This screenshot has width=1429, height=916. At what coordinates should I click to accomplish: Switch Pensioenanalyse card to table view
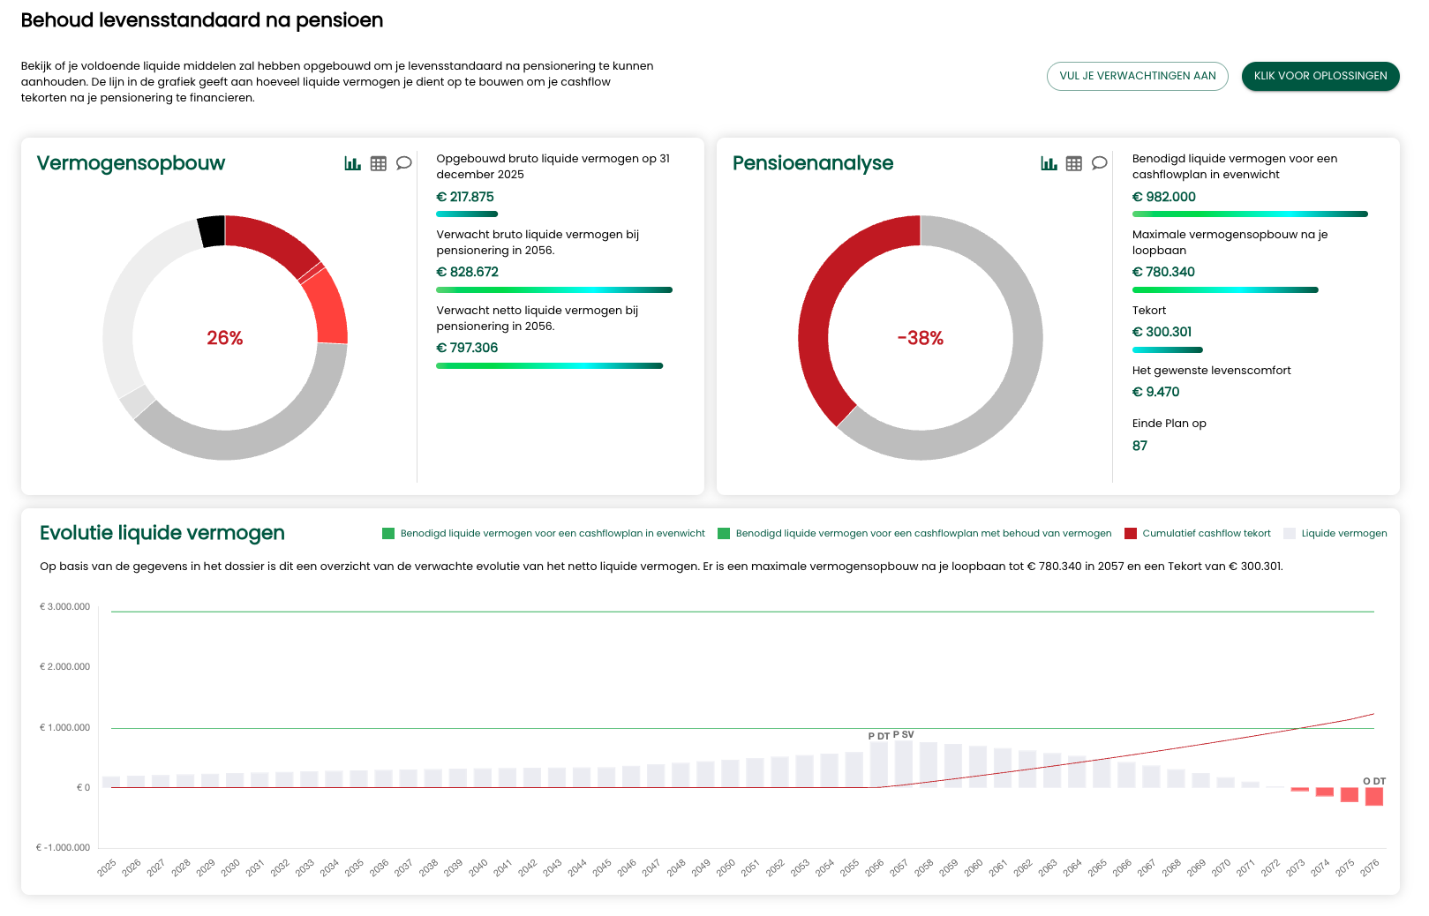pos(1074,163)
